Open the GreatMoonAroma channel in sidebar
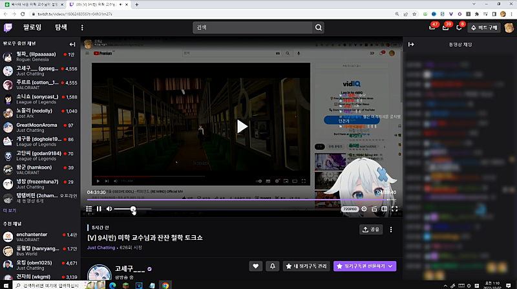Viewport: 517px width, 289px height. (40, 127)
